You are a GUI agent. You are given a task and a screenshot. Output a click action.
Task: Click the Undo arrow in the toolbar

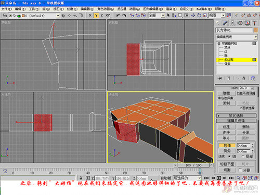point(118,16)
